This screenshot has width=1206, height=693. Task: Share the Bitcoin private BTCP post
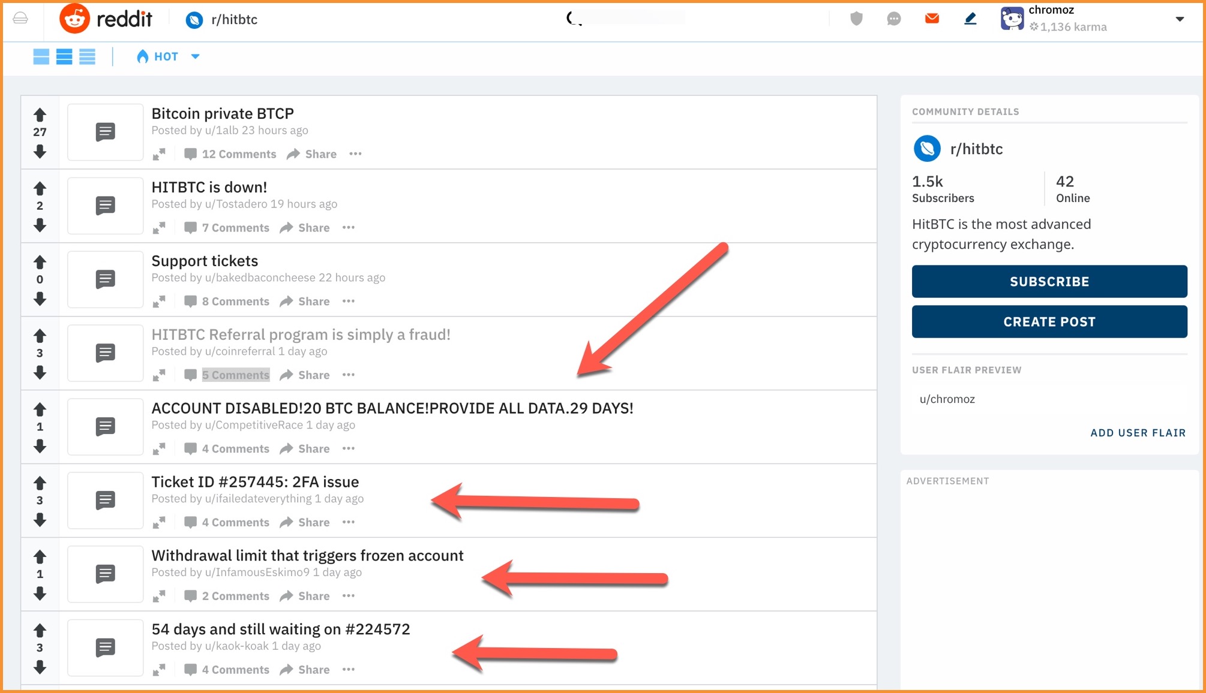pos(312,154)
